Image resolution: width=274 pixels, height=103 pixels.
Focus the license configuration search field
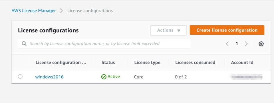[x=104, y=44]
